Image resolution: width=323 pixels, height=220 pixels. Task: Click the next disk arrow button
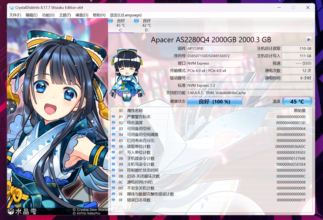(309, 39)
